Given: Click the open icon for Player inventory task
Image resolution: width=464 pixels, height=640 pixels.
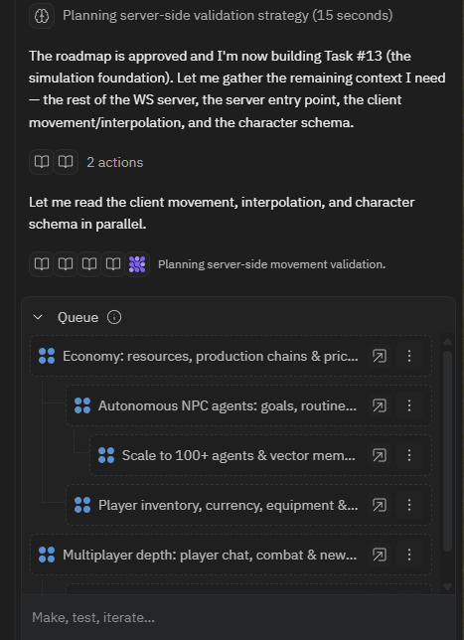Looking at the screenshot, I should (380, 505).
